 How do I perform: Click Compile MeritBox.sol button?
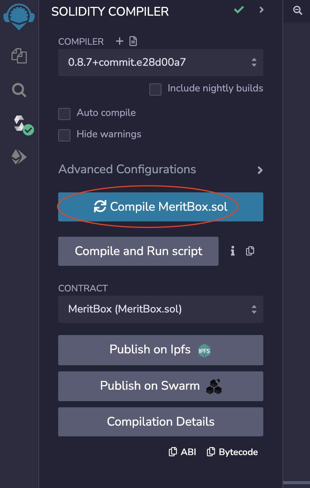[x=161, y=207]
